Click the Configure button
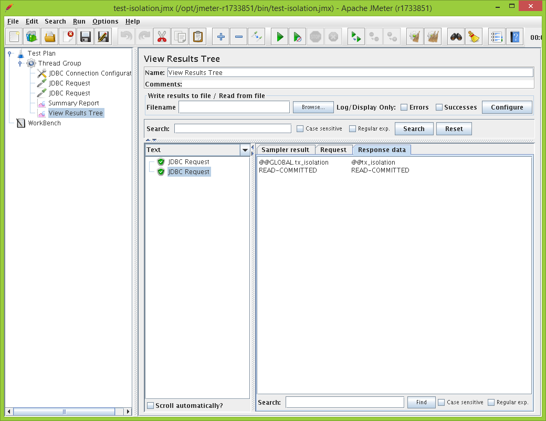Screen dimensions: 546x421 tap(507, 107)
